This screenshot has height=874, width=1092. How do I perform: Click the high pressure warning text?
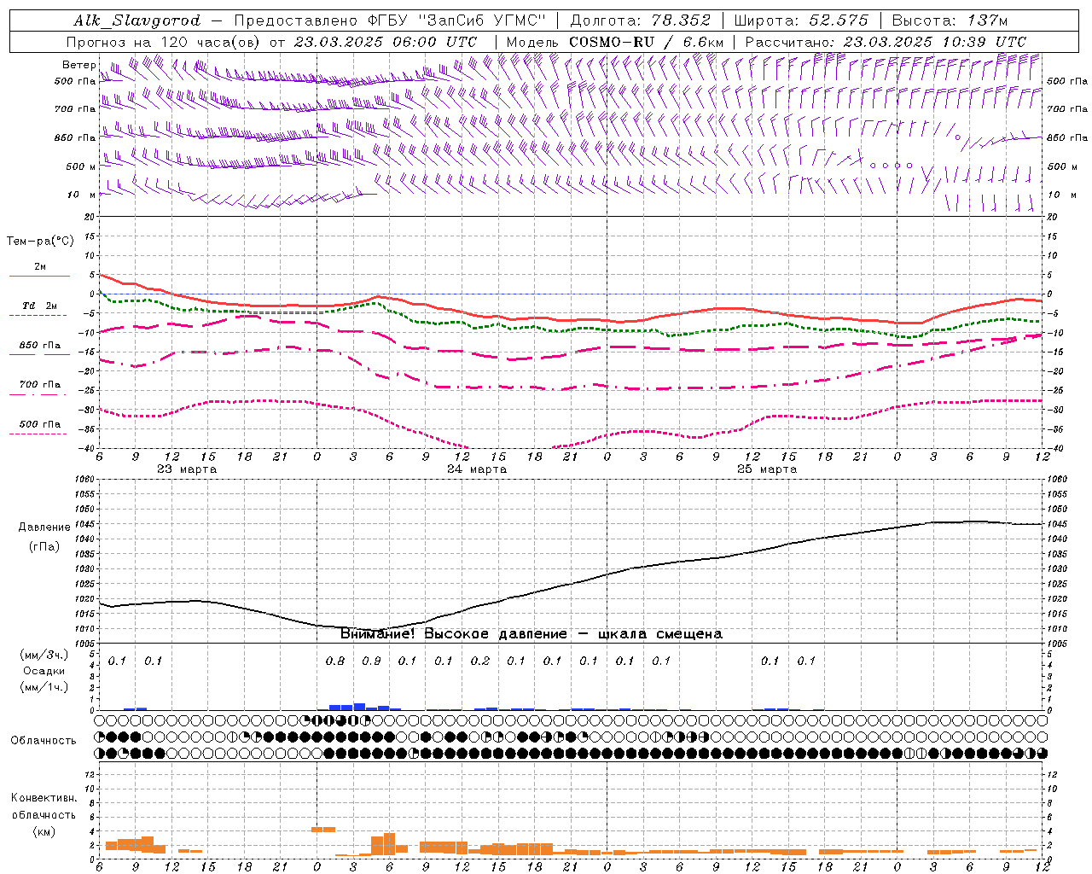click(x=531, y=634)
